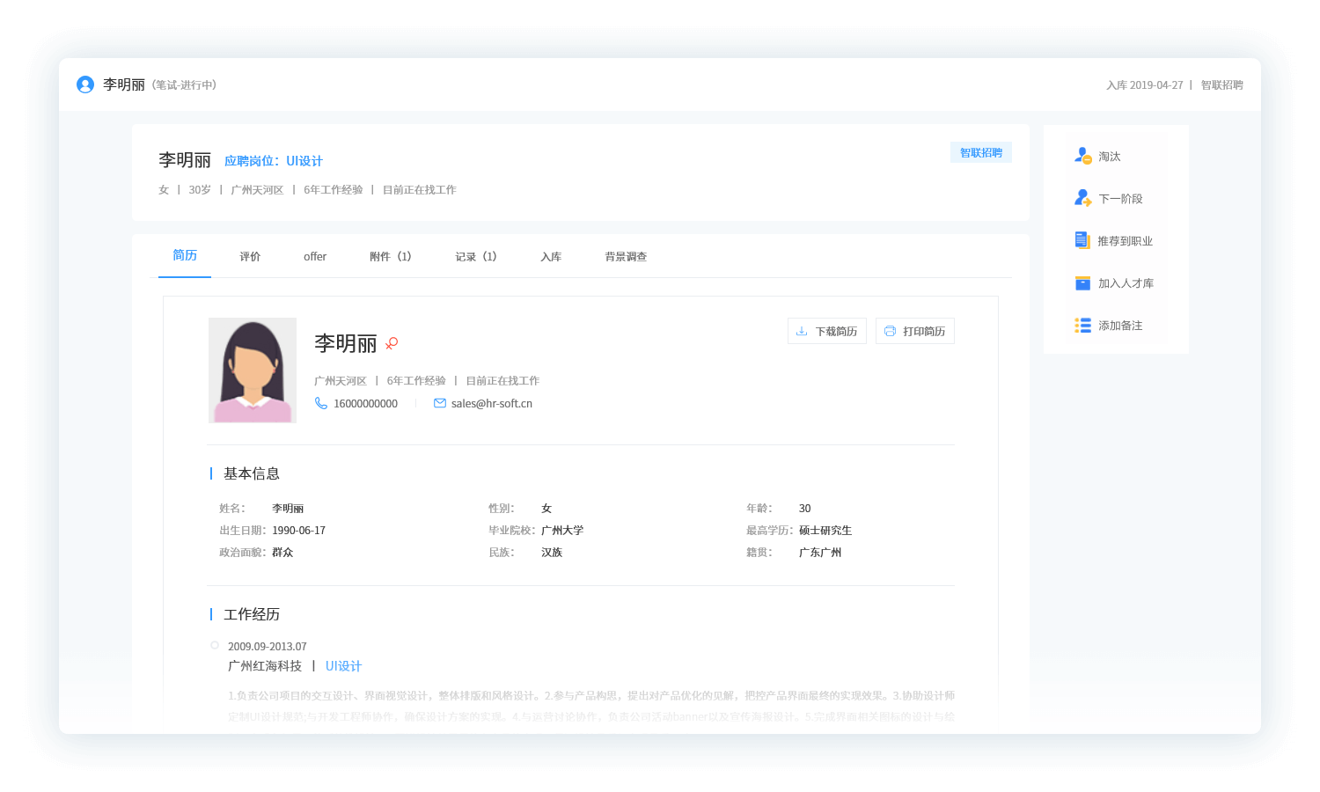Click 李明丽 name in the top header

tap(124, 84)
